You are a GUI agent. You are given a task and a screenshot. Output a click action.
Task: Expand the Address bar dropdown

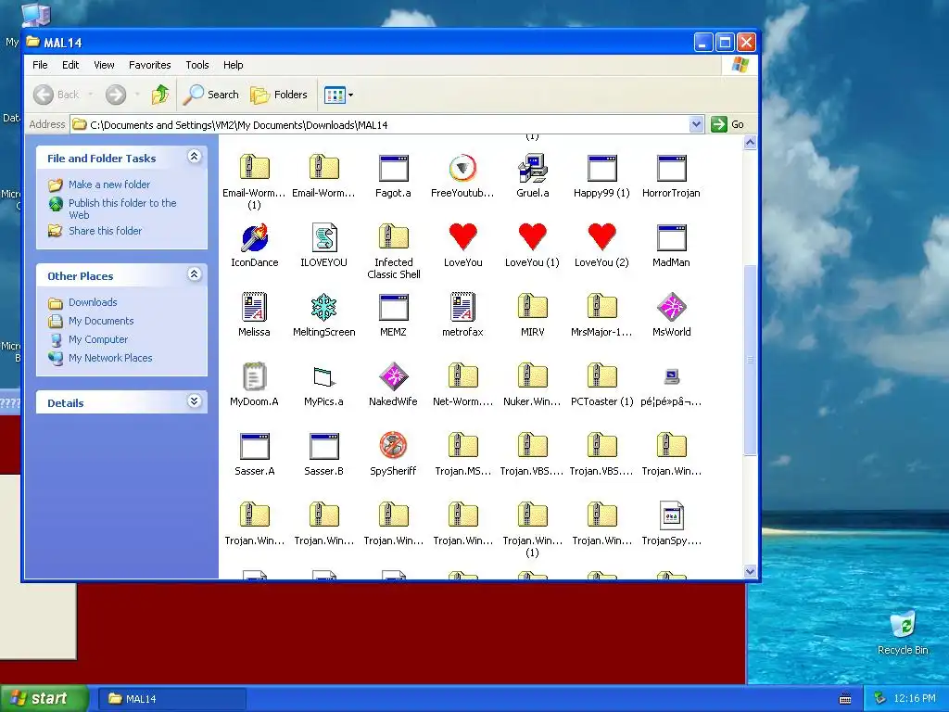pos(696,124)
